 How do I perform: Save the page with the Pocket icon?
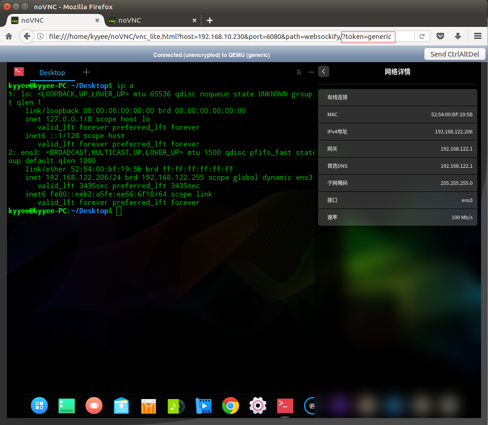coord(440,36)
